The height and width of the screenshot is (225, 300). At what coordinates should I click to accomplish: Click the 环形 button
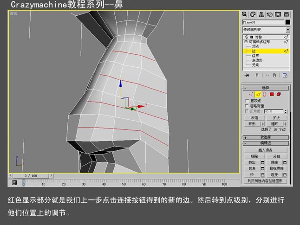tap(252, 124)
